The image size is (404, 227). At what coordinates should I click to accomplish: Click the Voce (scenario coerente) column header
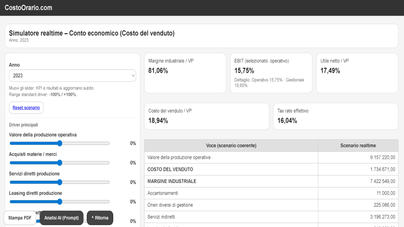click(x=231, y=146)
